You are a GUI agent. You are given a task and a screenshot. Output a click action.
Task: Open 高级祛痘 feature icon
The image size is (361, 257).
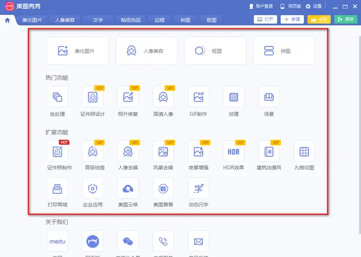(x=93, y=151)
